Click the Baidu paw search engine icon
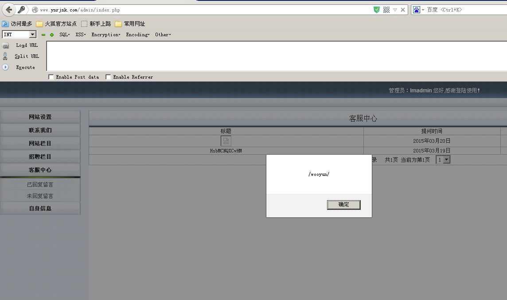The height and width of the screenshot is (300, 507). pyautogui.click(x=417, y=10)
